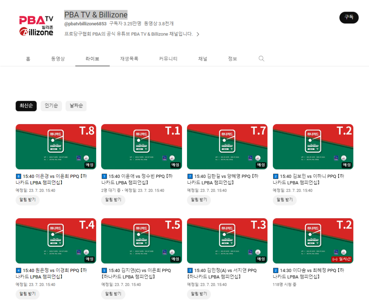This screenshot has height=302, width=369.
Task: Choose the 날짜순 sort chip
Action: pyautogui.click(x=76, y=106)
